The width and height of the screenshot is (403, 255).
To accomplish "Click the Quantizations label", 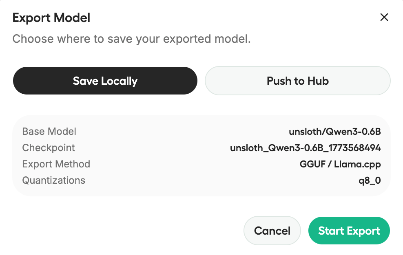I will point(53,180).
